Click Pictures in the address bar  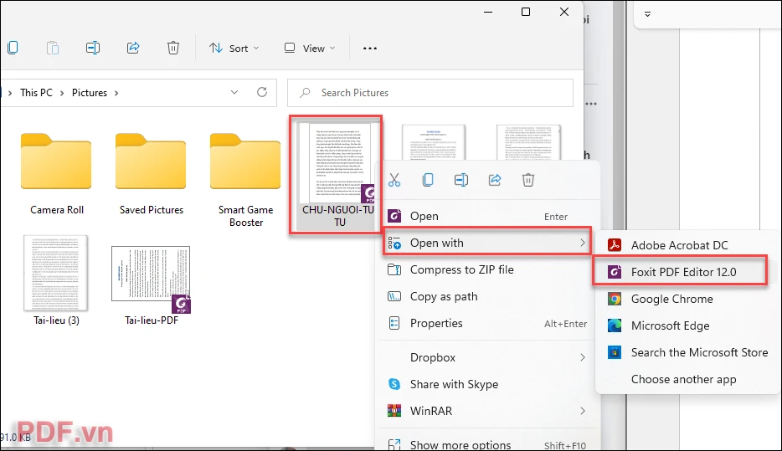(x=90, y=93)
